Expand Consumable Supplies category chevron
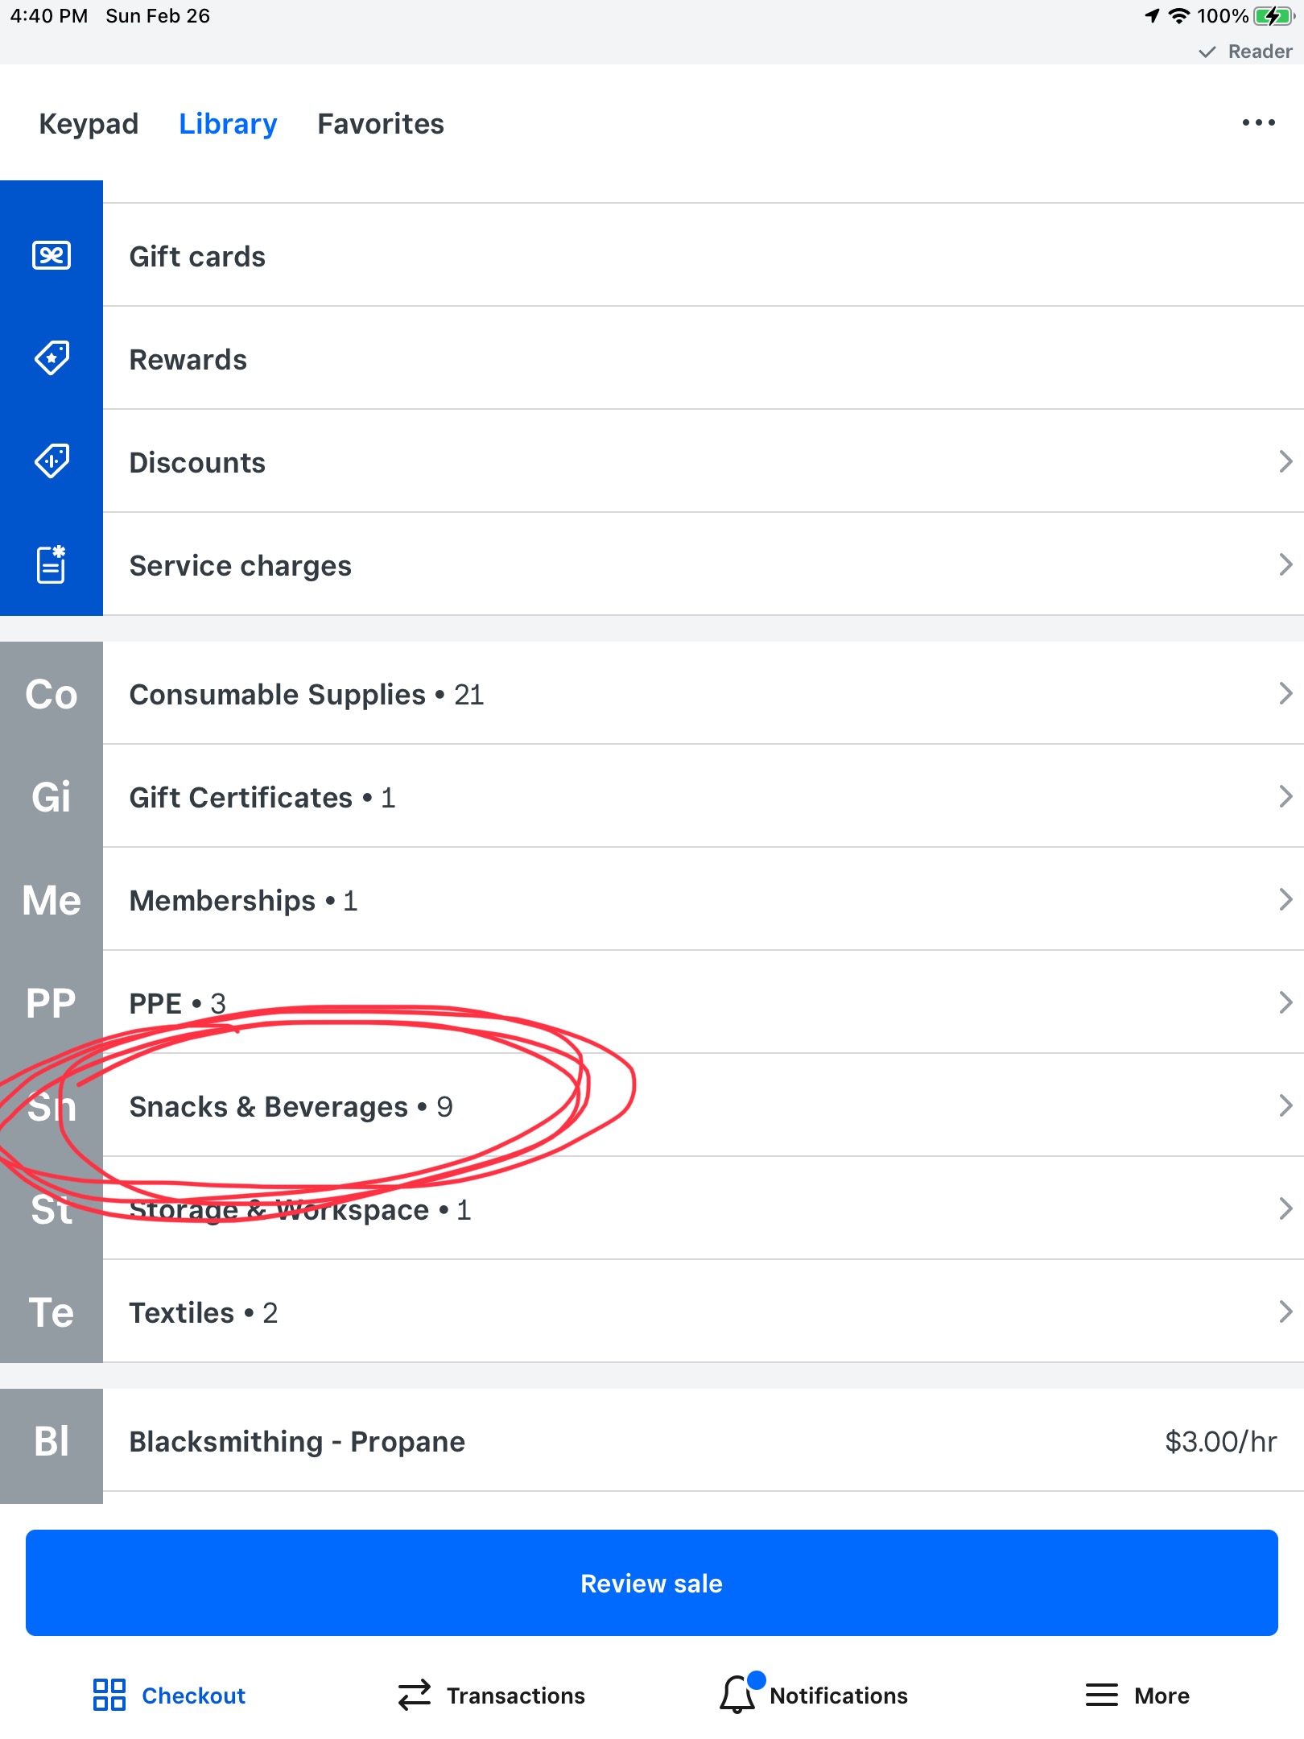 click(1285, 693)
